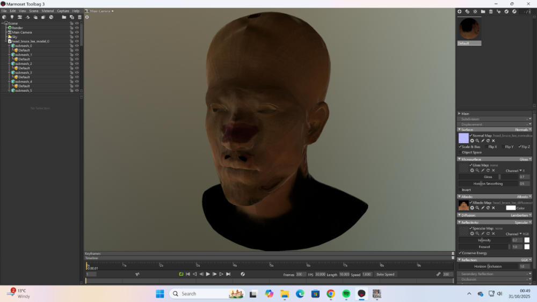Open the Capture menu

point(63,11)
